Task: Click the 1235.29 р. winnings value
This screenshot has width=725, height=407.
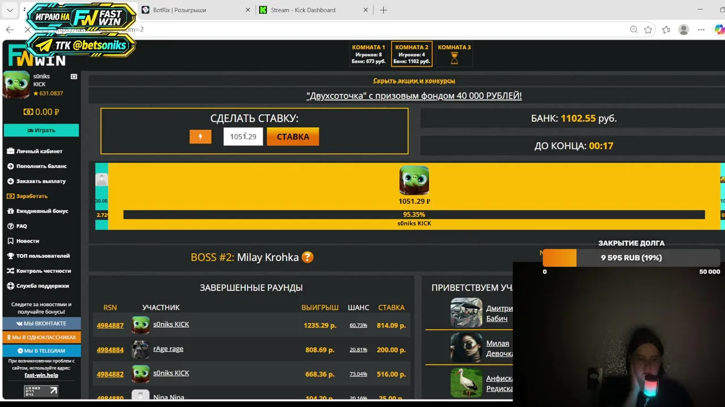Action: 320,326
